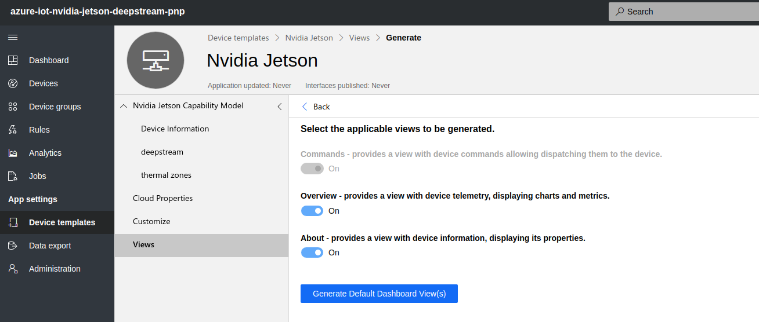
Task: Click the Administration person icon
Action: [x=13, y=269]
